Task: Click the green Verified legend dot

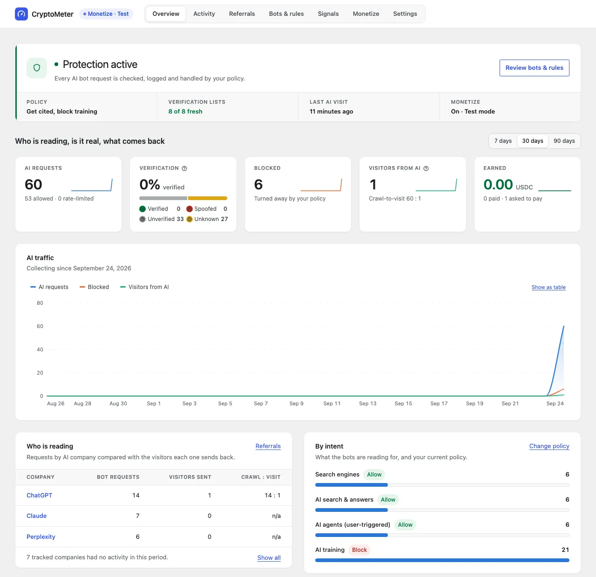Action: coord(142,209)
